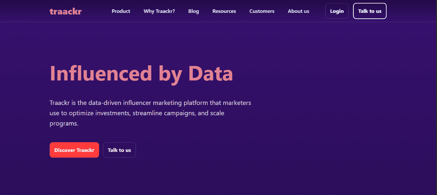Select Customers in the top navigation

(262, 11)
